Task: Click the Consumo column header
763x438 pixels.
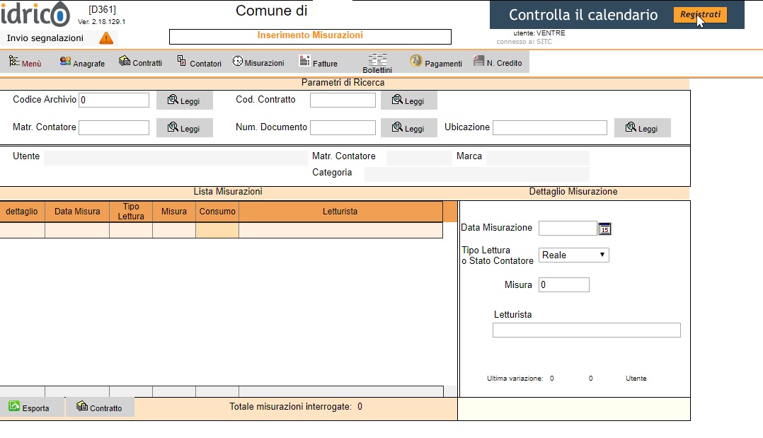Action: [x=217, y=211]
